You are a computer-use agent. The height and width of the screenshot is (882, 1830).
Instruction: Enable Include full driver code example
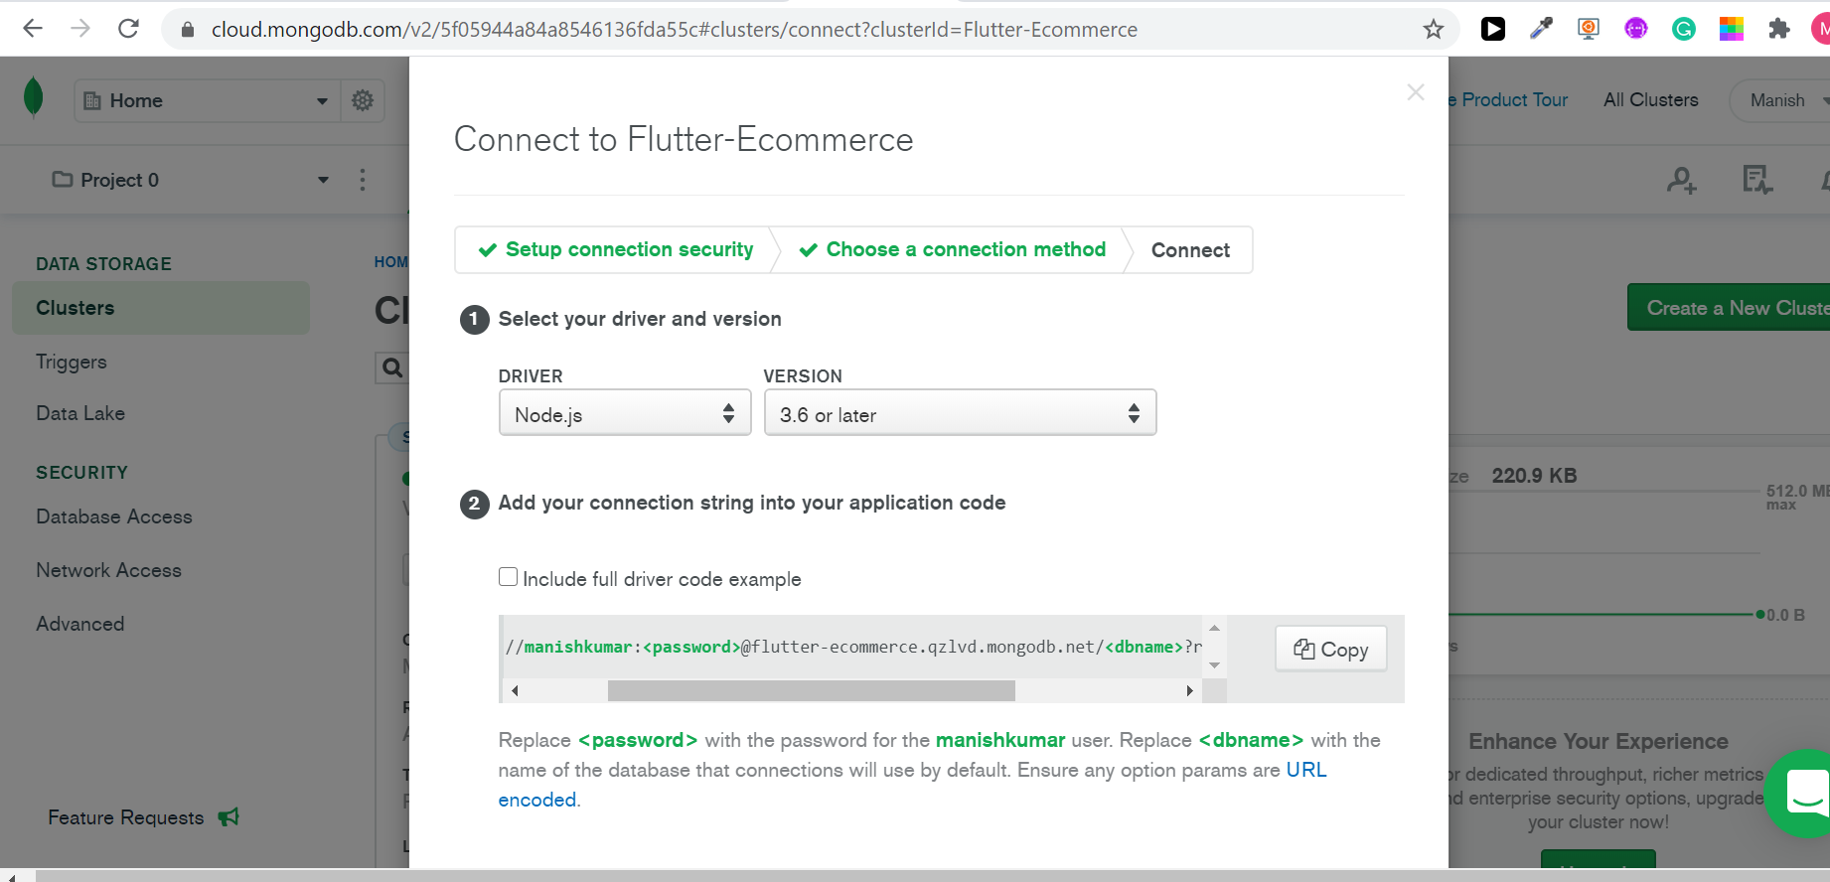coord(508,576)
